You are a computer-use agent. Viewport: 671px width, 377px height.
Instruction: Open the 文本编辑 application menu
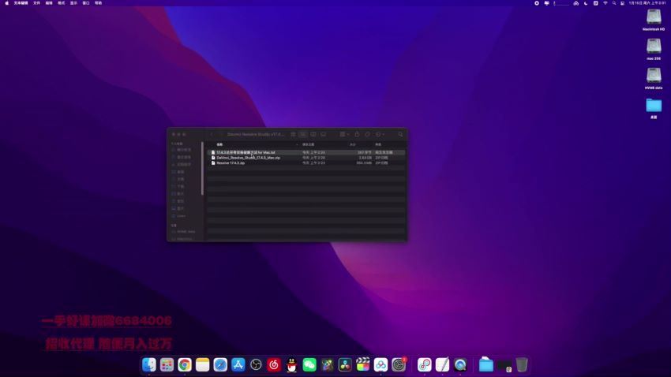[x=21, y=3]
